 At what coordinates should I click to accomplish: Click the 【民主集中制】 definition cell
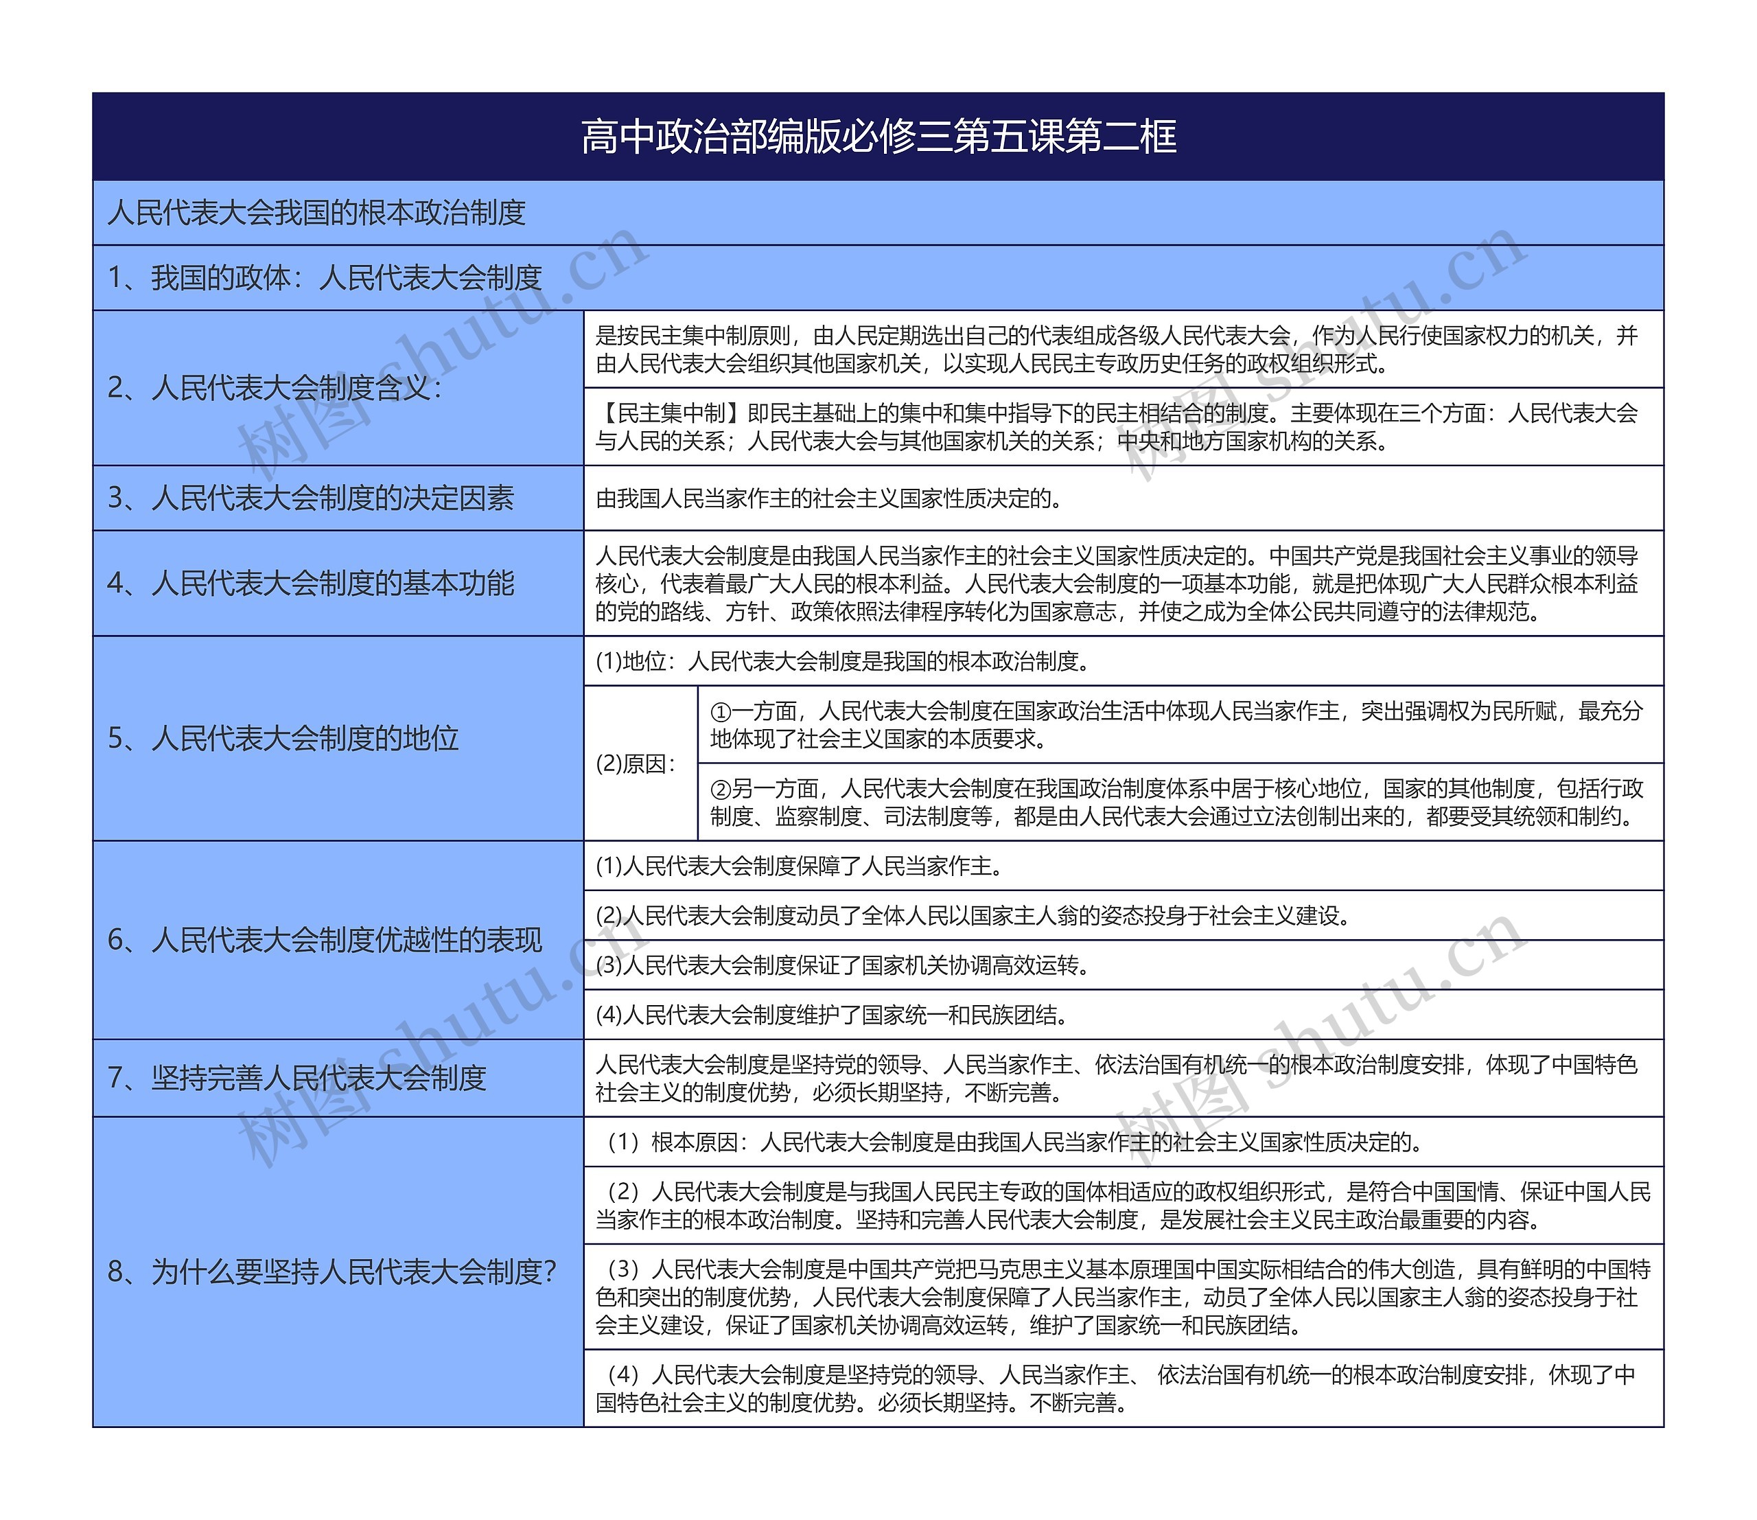(x=1124, y=426)
